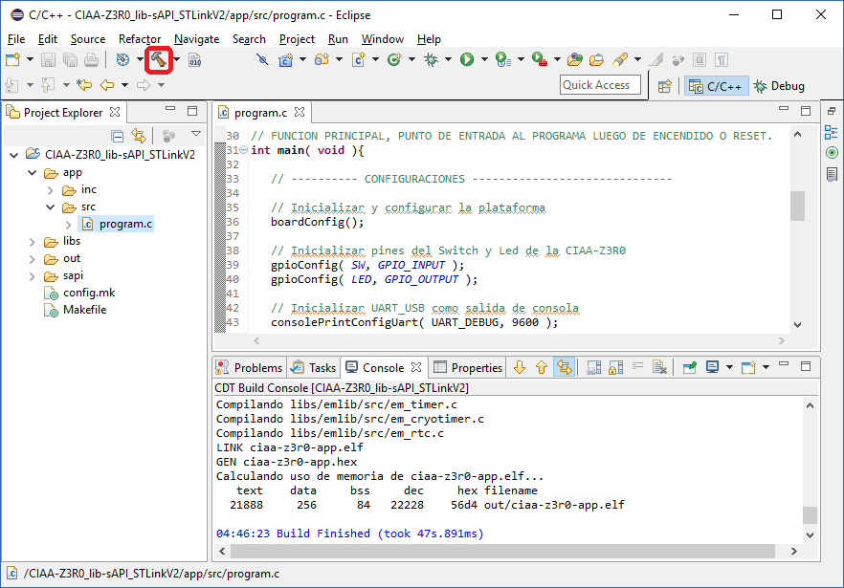Open Project Explorer View Menu arrow
Viewport: 844px width, 588px height.
[196, 134]
